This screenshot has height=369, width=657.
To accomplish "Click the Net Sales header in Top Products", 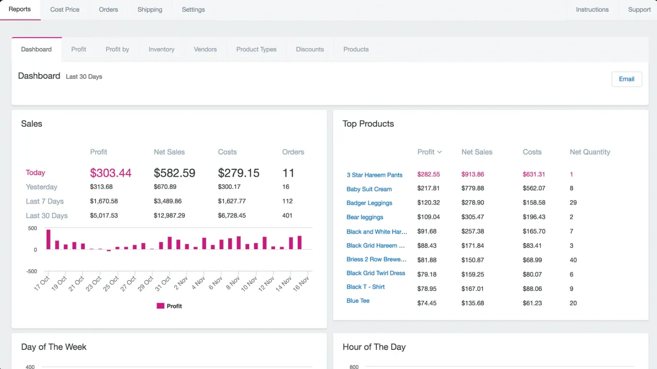I will click(x=477, y=152).
